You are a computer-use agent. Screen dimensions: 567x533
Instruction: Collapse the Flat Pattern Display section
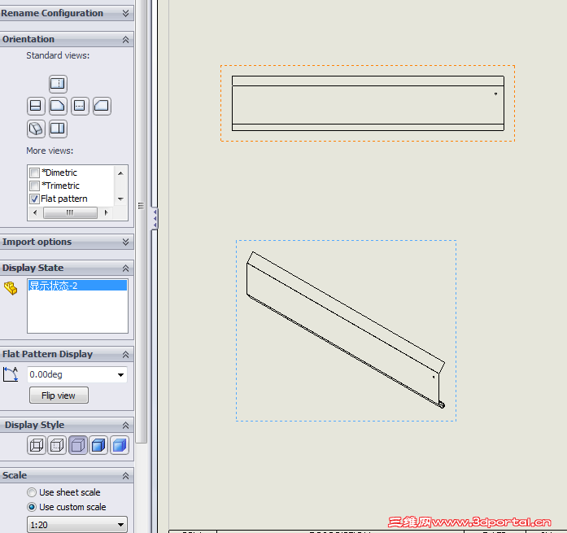point(125,354)
